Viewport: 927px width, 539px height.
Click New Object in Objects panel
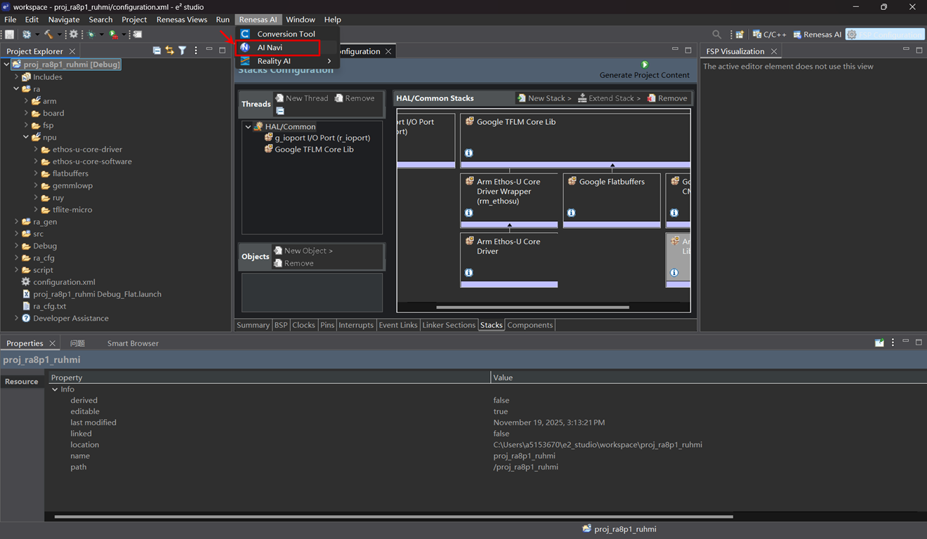[303, 251]
